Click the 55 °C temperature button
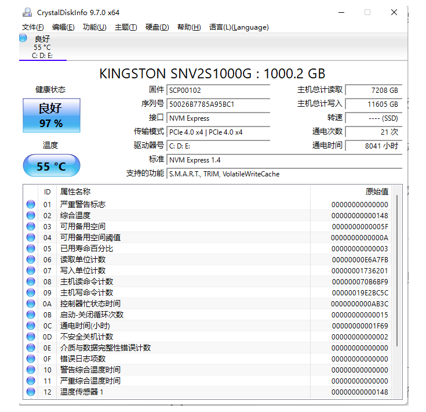 click(52, 166)
